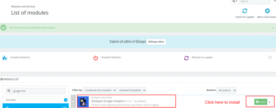Click the Modules to update label
The image size is (276, 108).
tap(202, 57)
